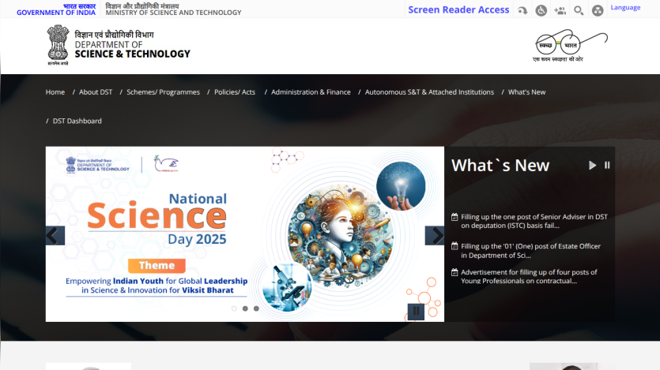Open the accessibility wheelchair icon options
660x370 pixels.
coord(541,10)
